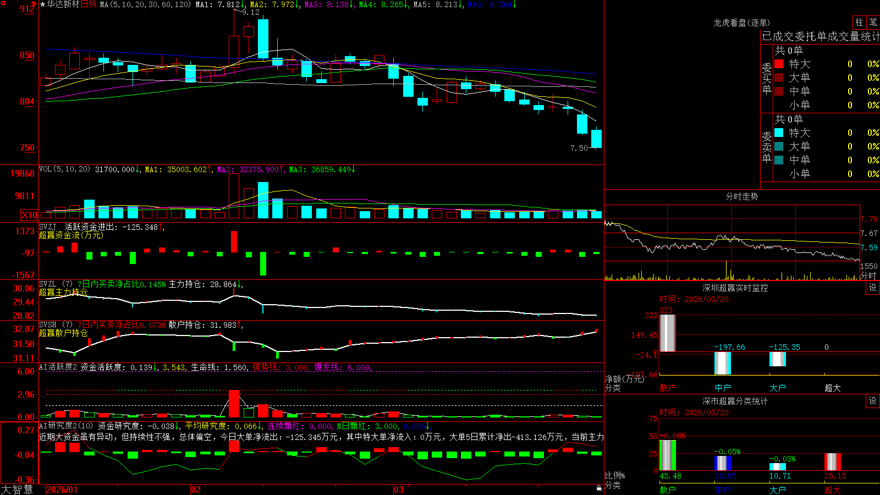The height and width of the screenshot is (495, 880).
Task: Click the MA(5,10,20,30,60,120) parameters label
Action: (x=145, y=4)
